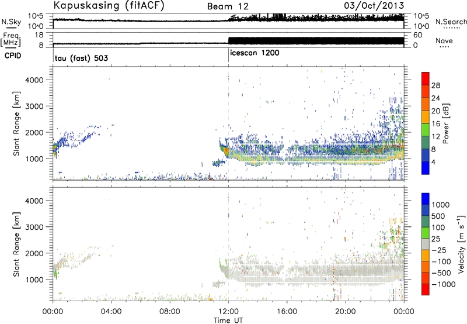Pick the light green 25–100 Velocity segment
467x324 pixels.
(x=426, y=233)
